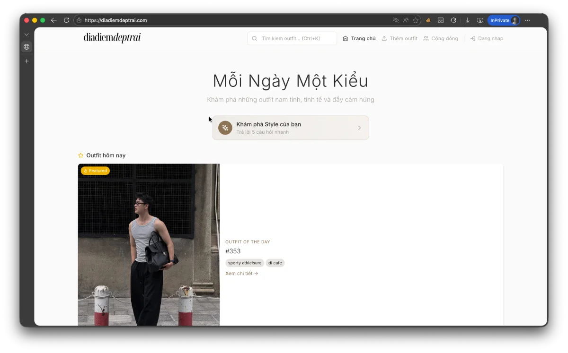
Task: Open the browser Extensions icon
Action: click(x=453, y=20)
